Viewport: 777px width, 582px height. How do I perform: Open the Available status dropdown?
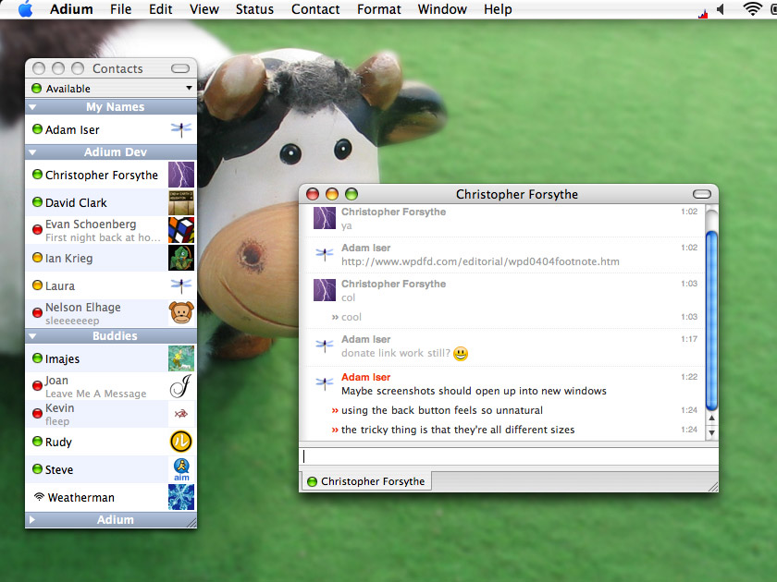tap(111, 89)
